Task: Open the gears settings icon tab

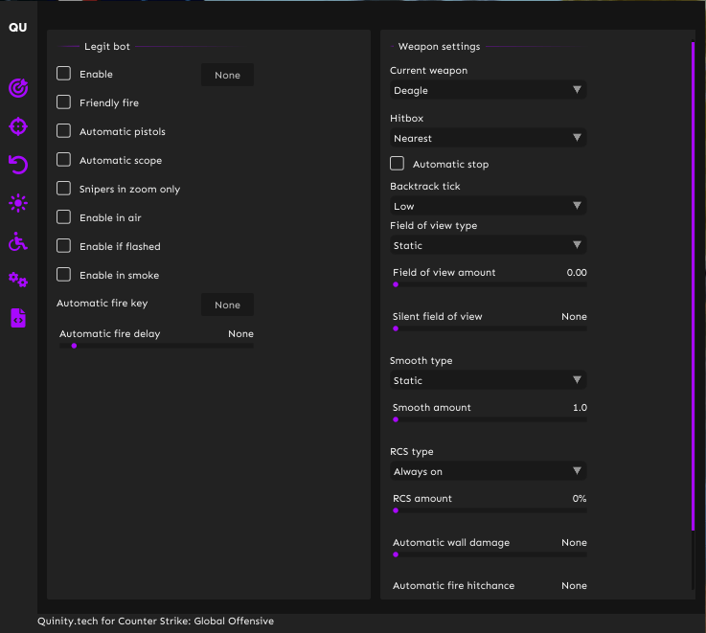Action: 18,280
